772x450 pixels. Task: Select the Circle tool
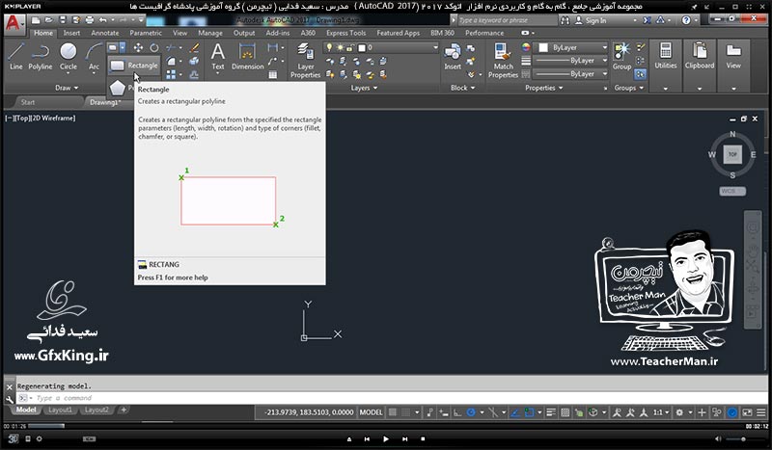click(68, 57)
